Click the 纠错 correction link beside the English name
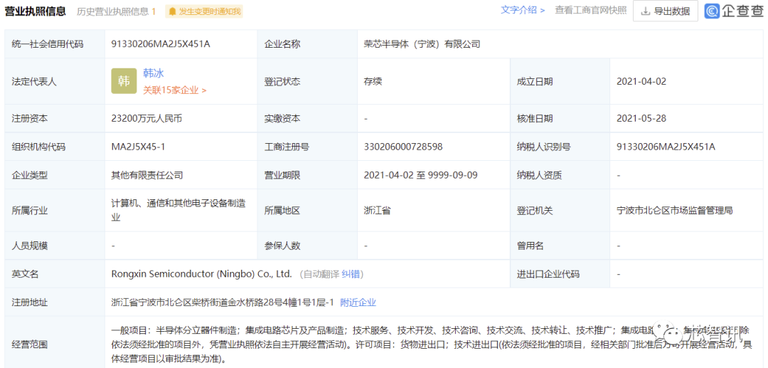Screen dimensions: 768x368 pos(351,274)
